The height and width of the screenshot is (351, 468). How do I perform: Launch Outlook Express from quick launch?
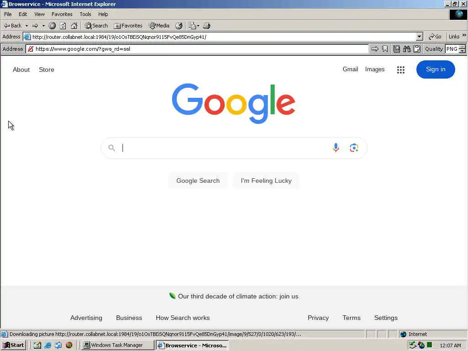coord(58,346)
